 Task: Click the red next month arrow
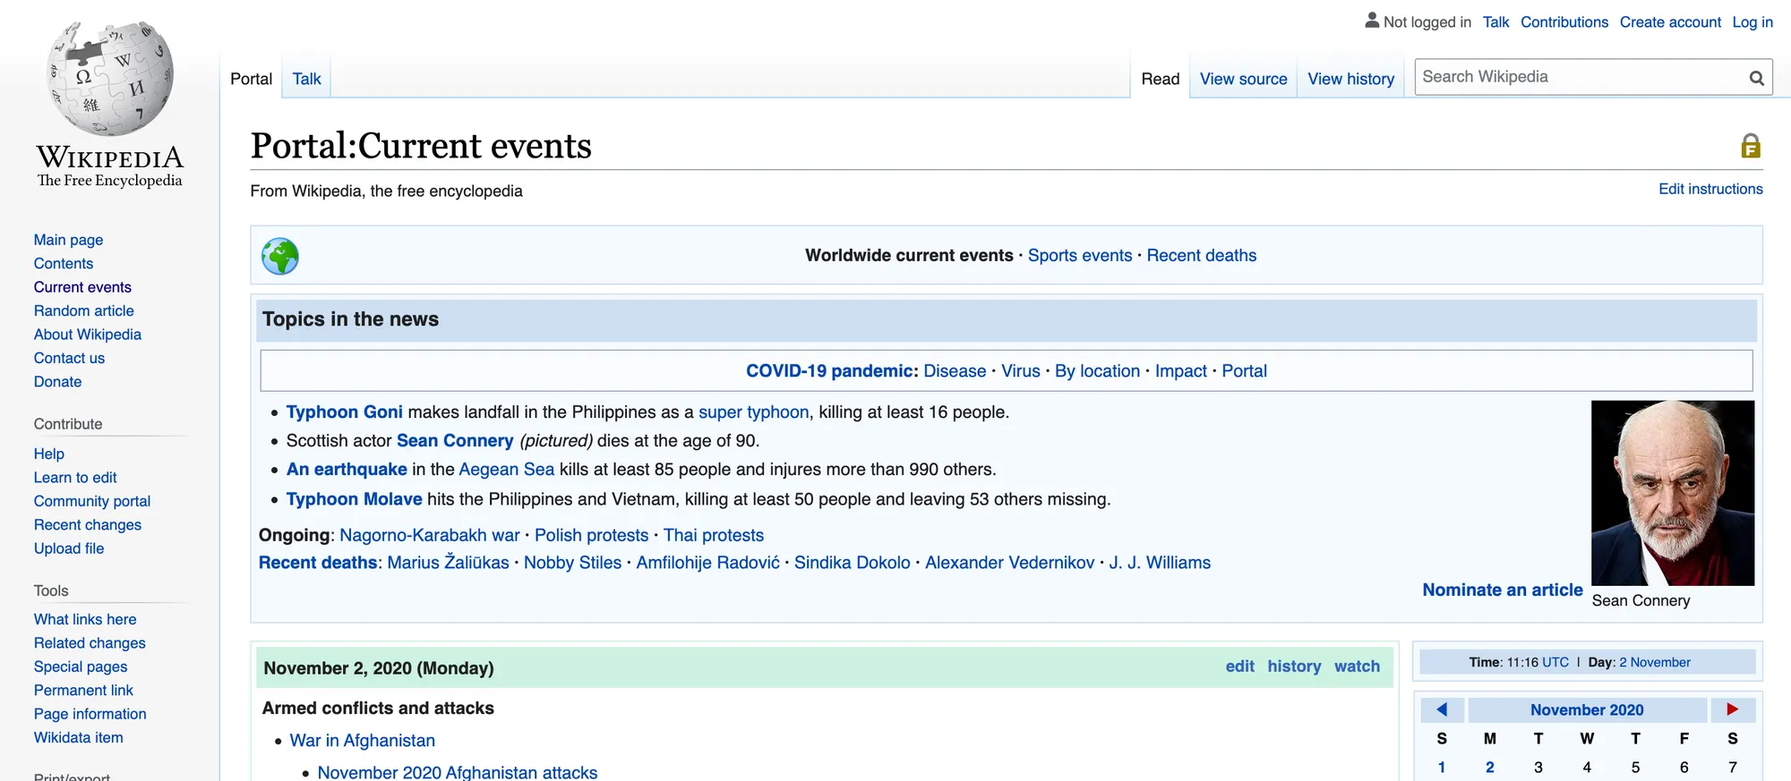[x=1732, y=709]
